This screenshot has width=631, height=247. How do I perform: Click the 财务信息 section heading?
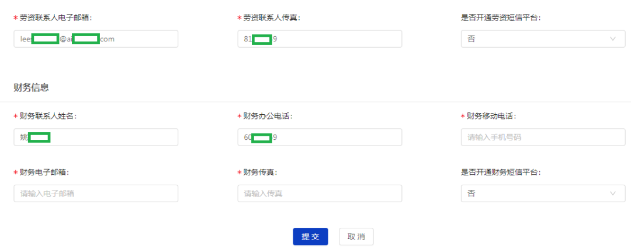tap(31, 88)
